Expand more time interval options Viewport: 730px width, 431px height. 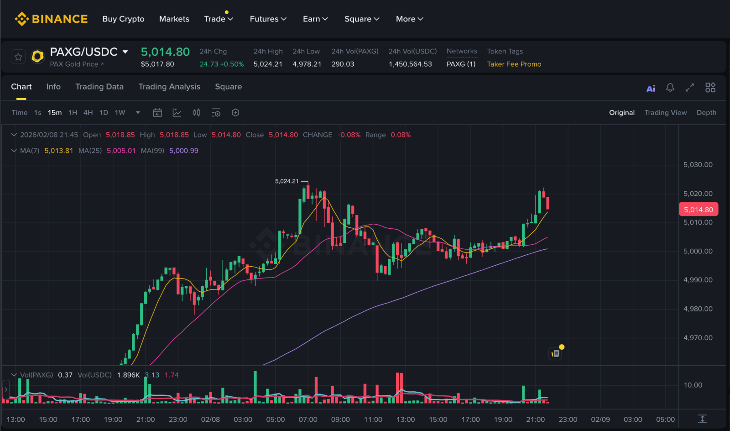tap(138, 113)
